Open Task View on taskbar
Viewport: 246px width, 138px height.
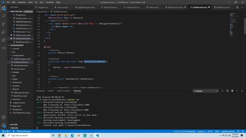pos(53,135)
